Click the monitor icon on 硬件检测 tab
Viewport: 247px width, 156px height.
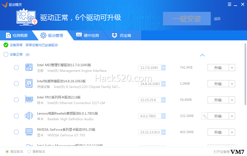(x=79, y=36)
